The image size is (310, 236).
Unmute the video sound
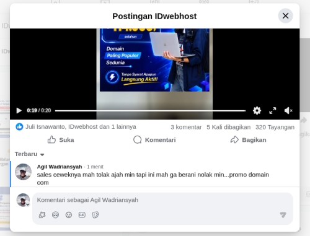(288, 110)
